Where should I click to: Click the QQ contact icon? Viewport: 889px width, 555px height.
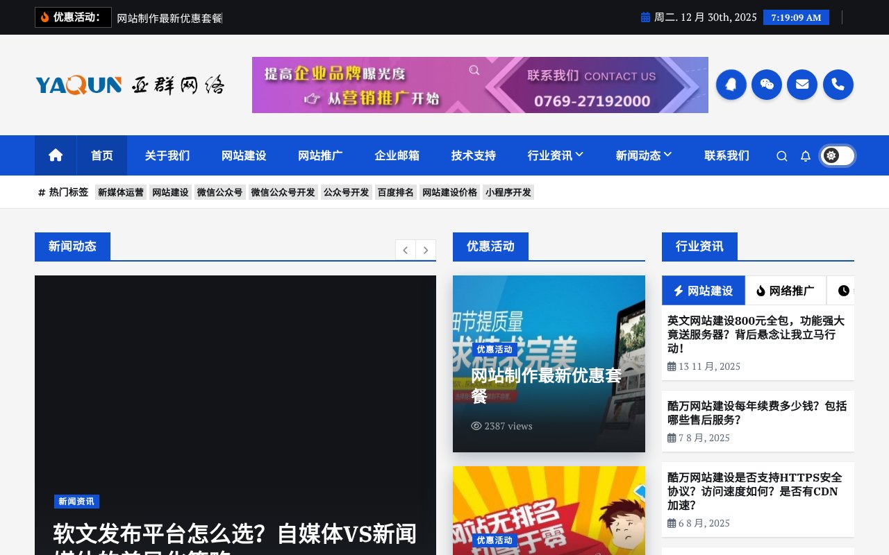point(731,85)
